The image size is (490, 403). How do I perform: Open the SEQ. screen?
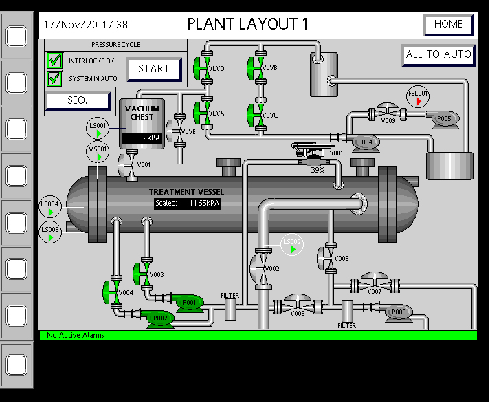(x=77, y=100)
